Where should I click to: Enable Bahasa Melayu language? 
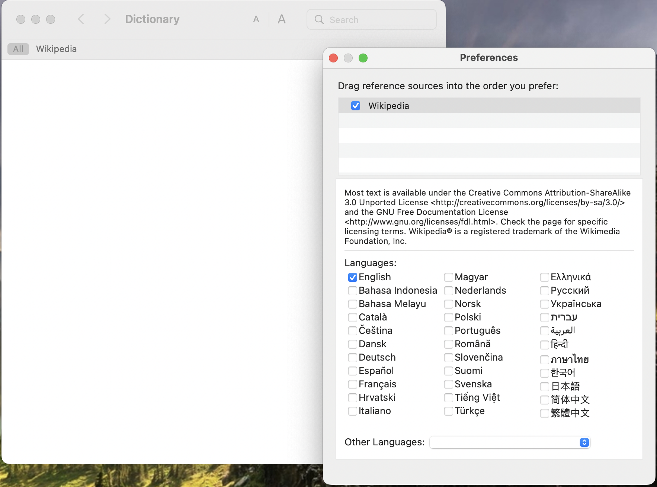pyautogui.click(x=353, y=304)
